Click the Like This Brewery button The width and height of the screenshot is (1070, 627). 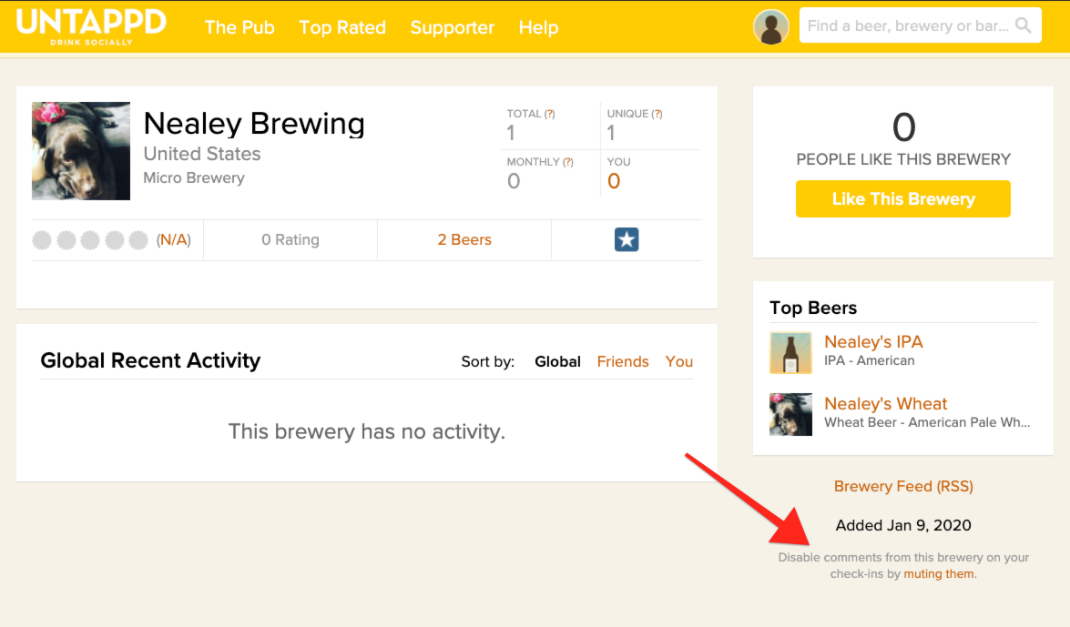[x=902, y=198]
